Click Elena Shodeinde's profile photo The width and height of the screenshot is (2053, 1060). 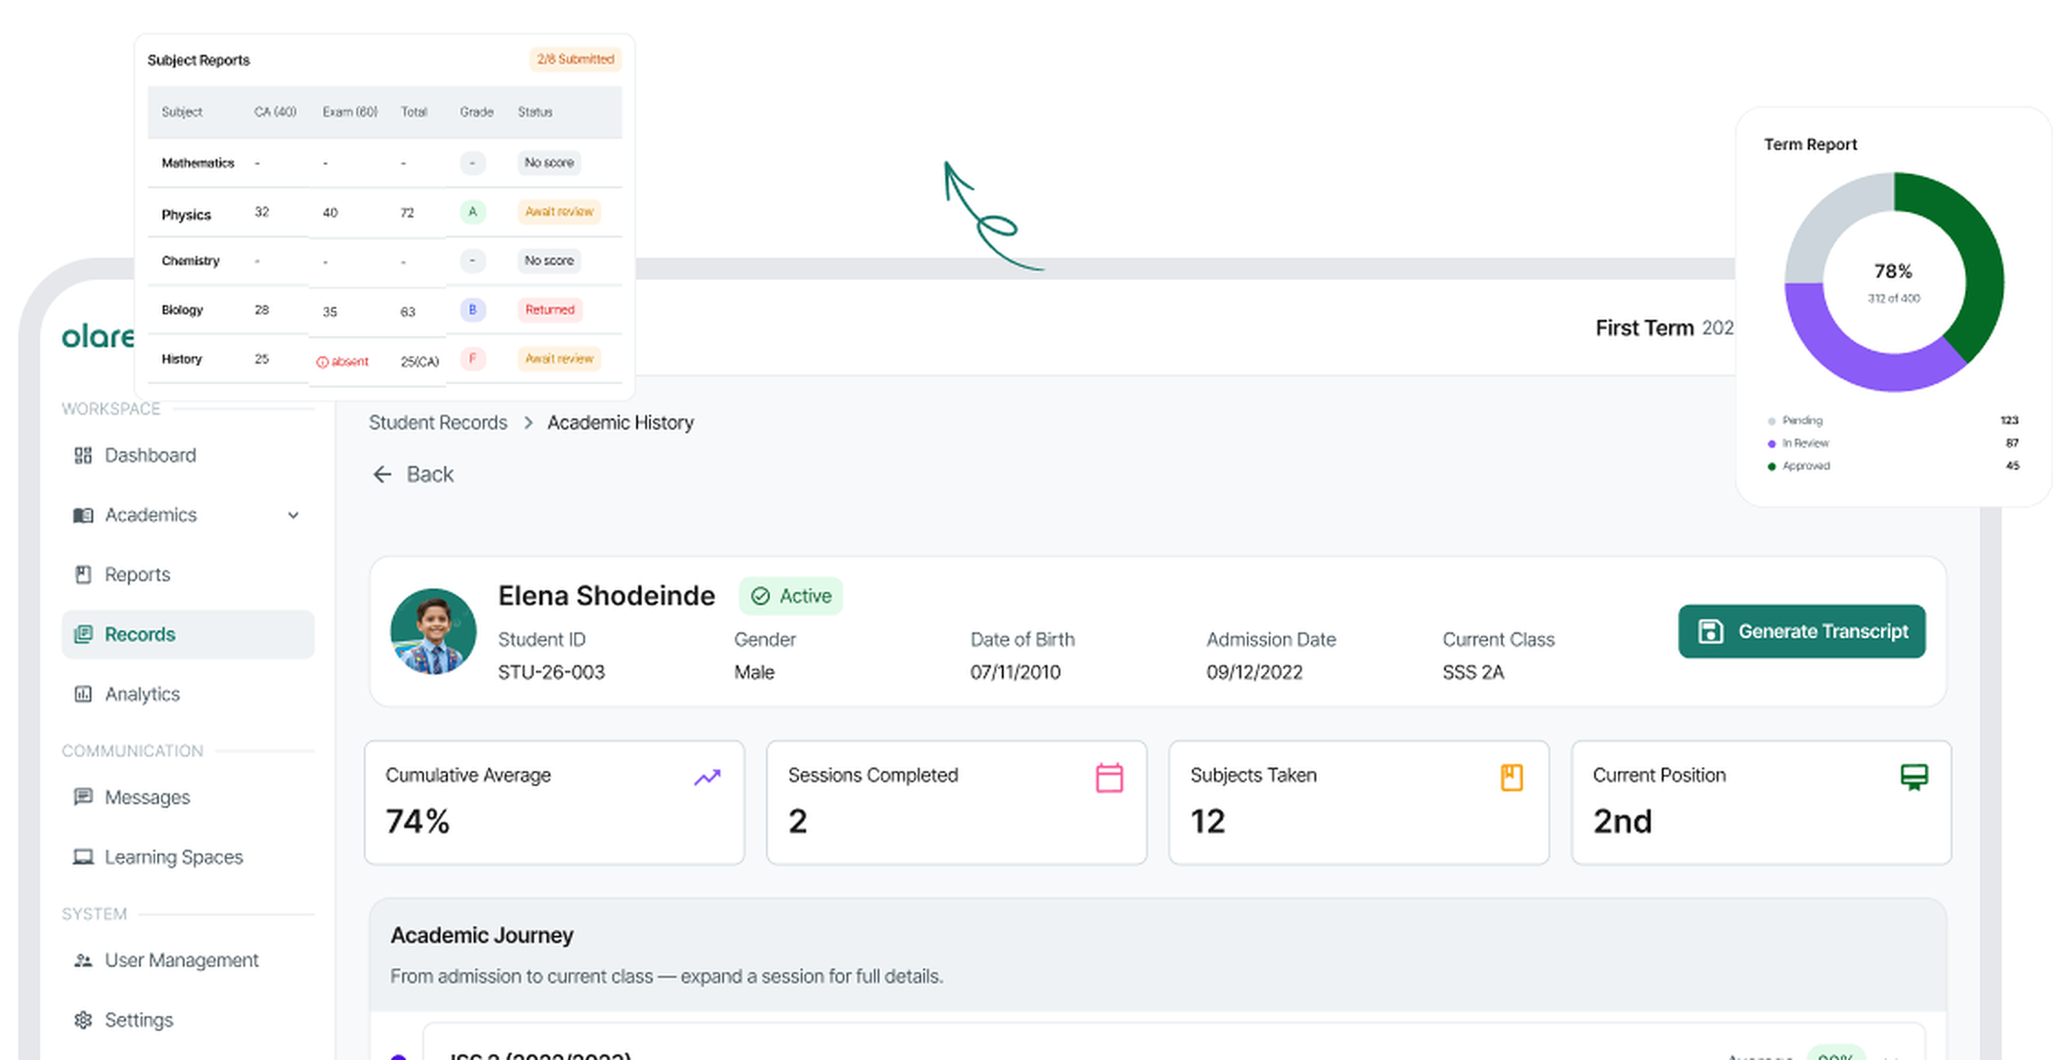pyautogui.click(x=433, y=631)
